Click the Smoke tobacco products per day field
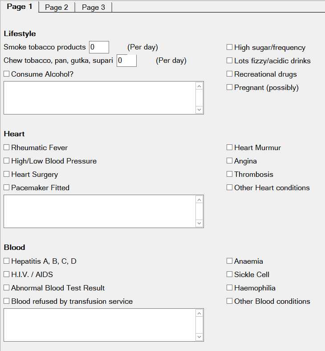The height and width of the screenshot is (351, 325). [x=99, y=47]
